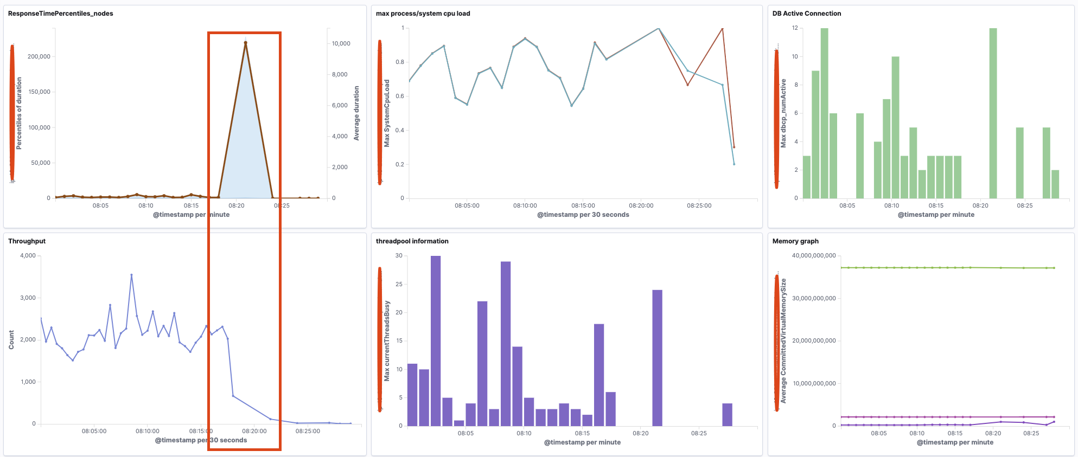Click the red CPU line peak after 08:25
This screenshot has height=457, width=1078.
click(722, 28)
